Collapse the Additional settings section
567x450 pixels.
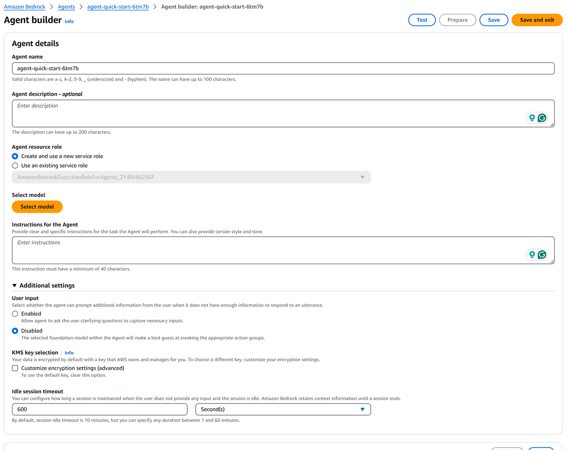pos(14,286)
